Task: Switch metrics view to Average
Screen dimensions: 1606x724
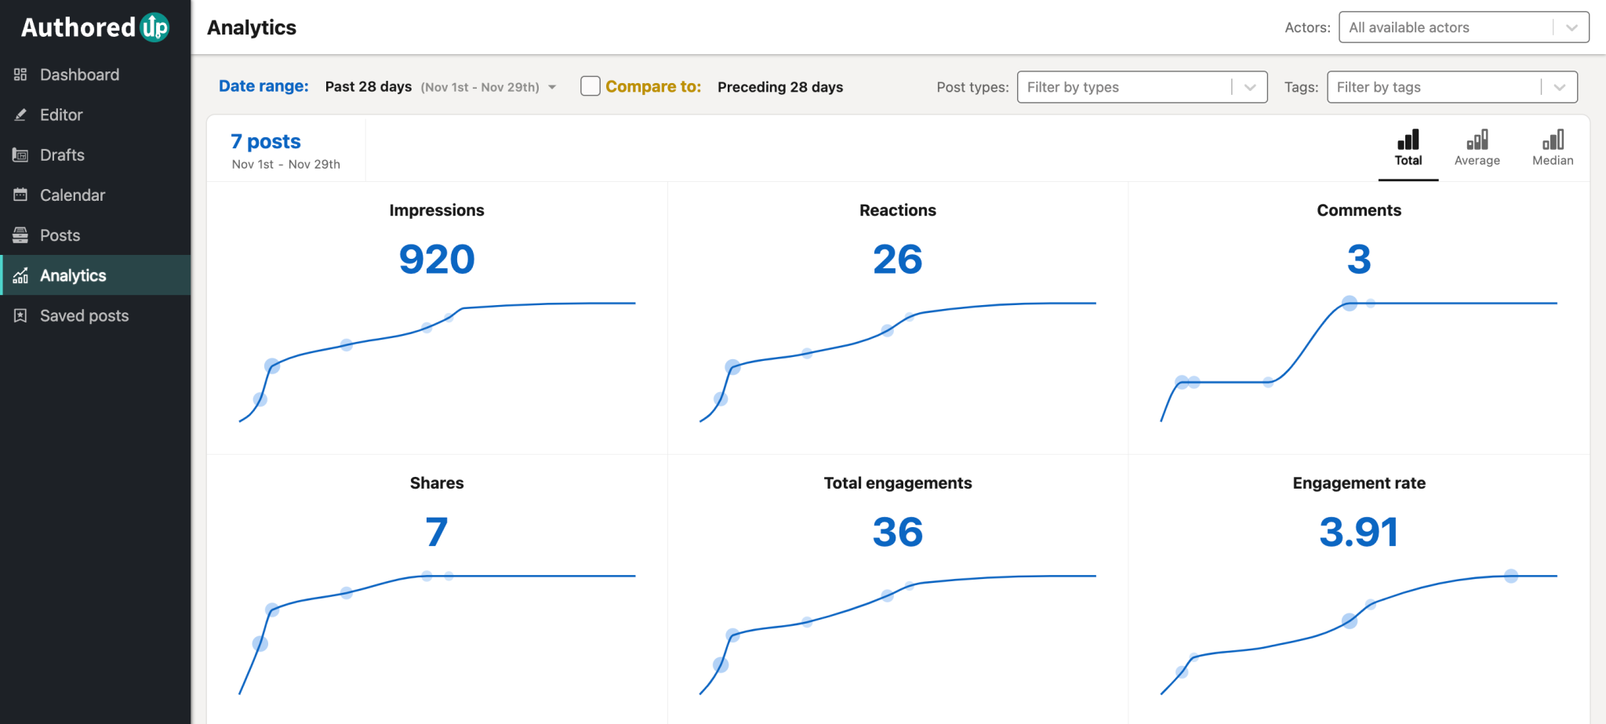Action: 1477,147
